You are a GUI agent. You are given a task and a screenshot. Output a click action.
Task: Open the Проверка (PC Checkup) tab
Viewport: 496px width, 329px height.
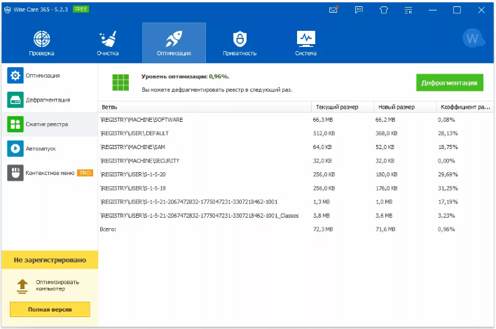pyautogui.click(x=41, y=43)
